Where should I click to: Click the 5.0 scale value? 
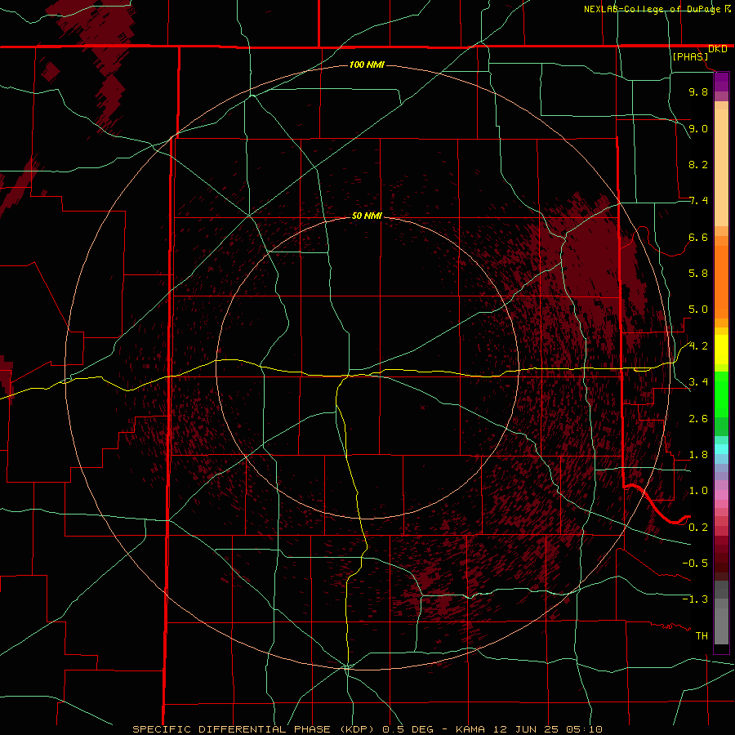click(x=698, y=310)
